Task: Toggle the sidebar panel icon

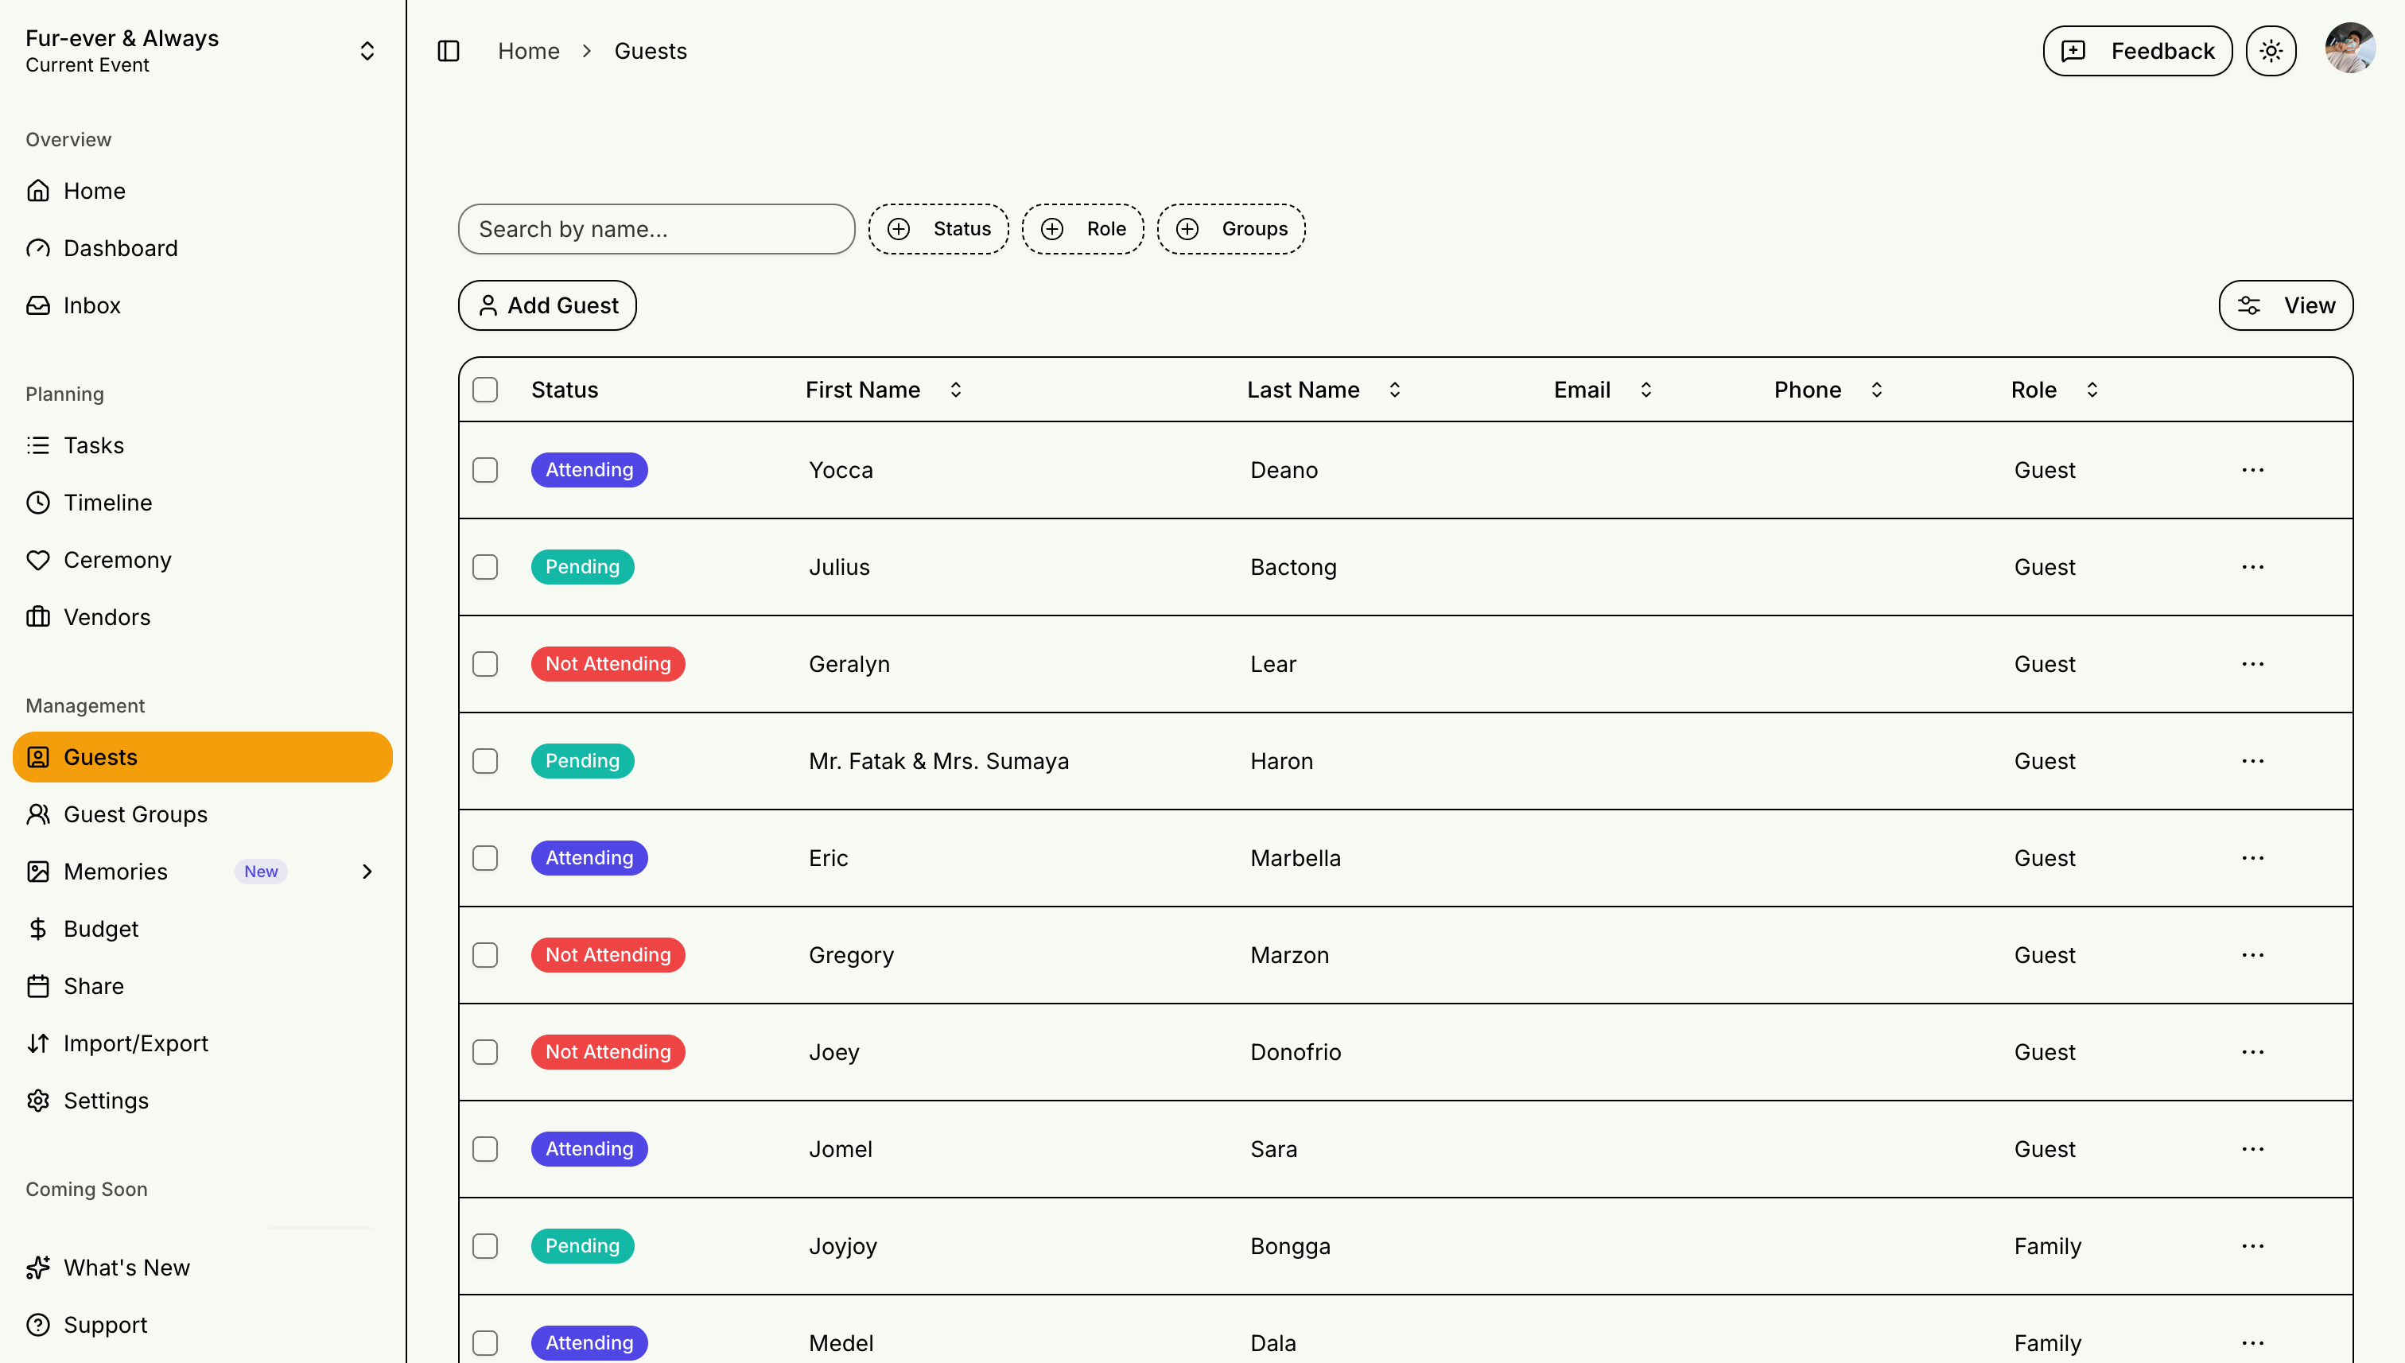Action: 449,51
